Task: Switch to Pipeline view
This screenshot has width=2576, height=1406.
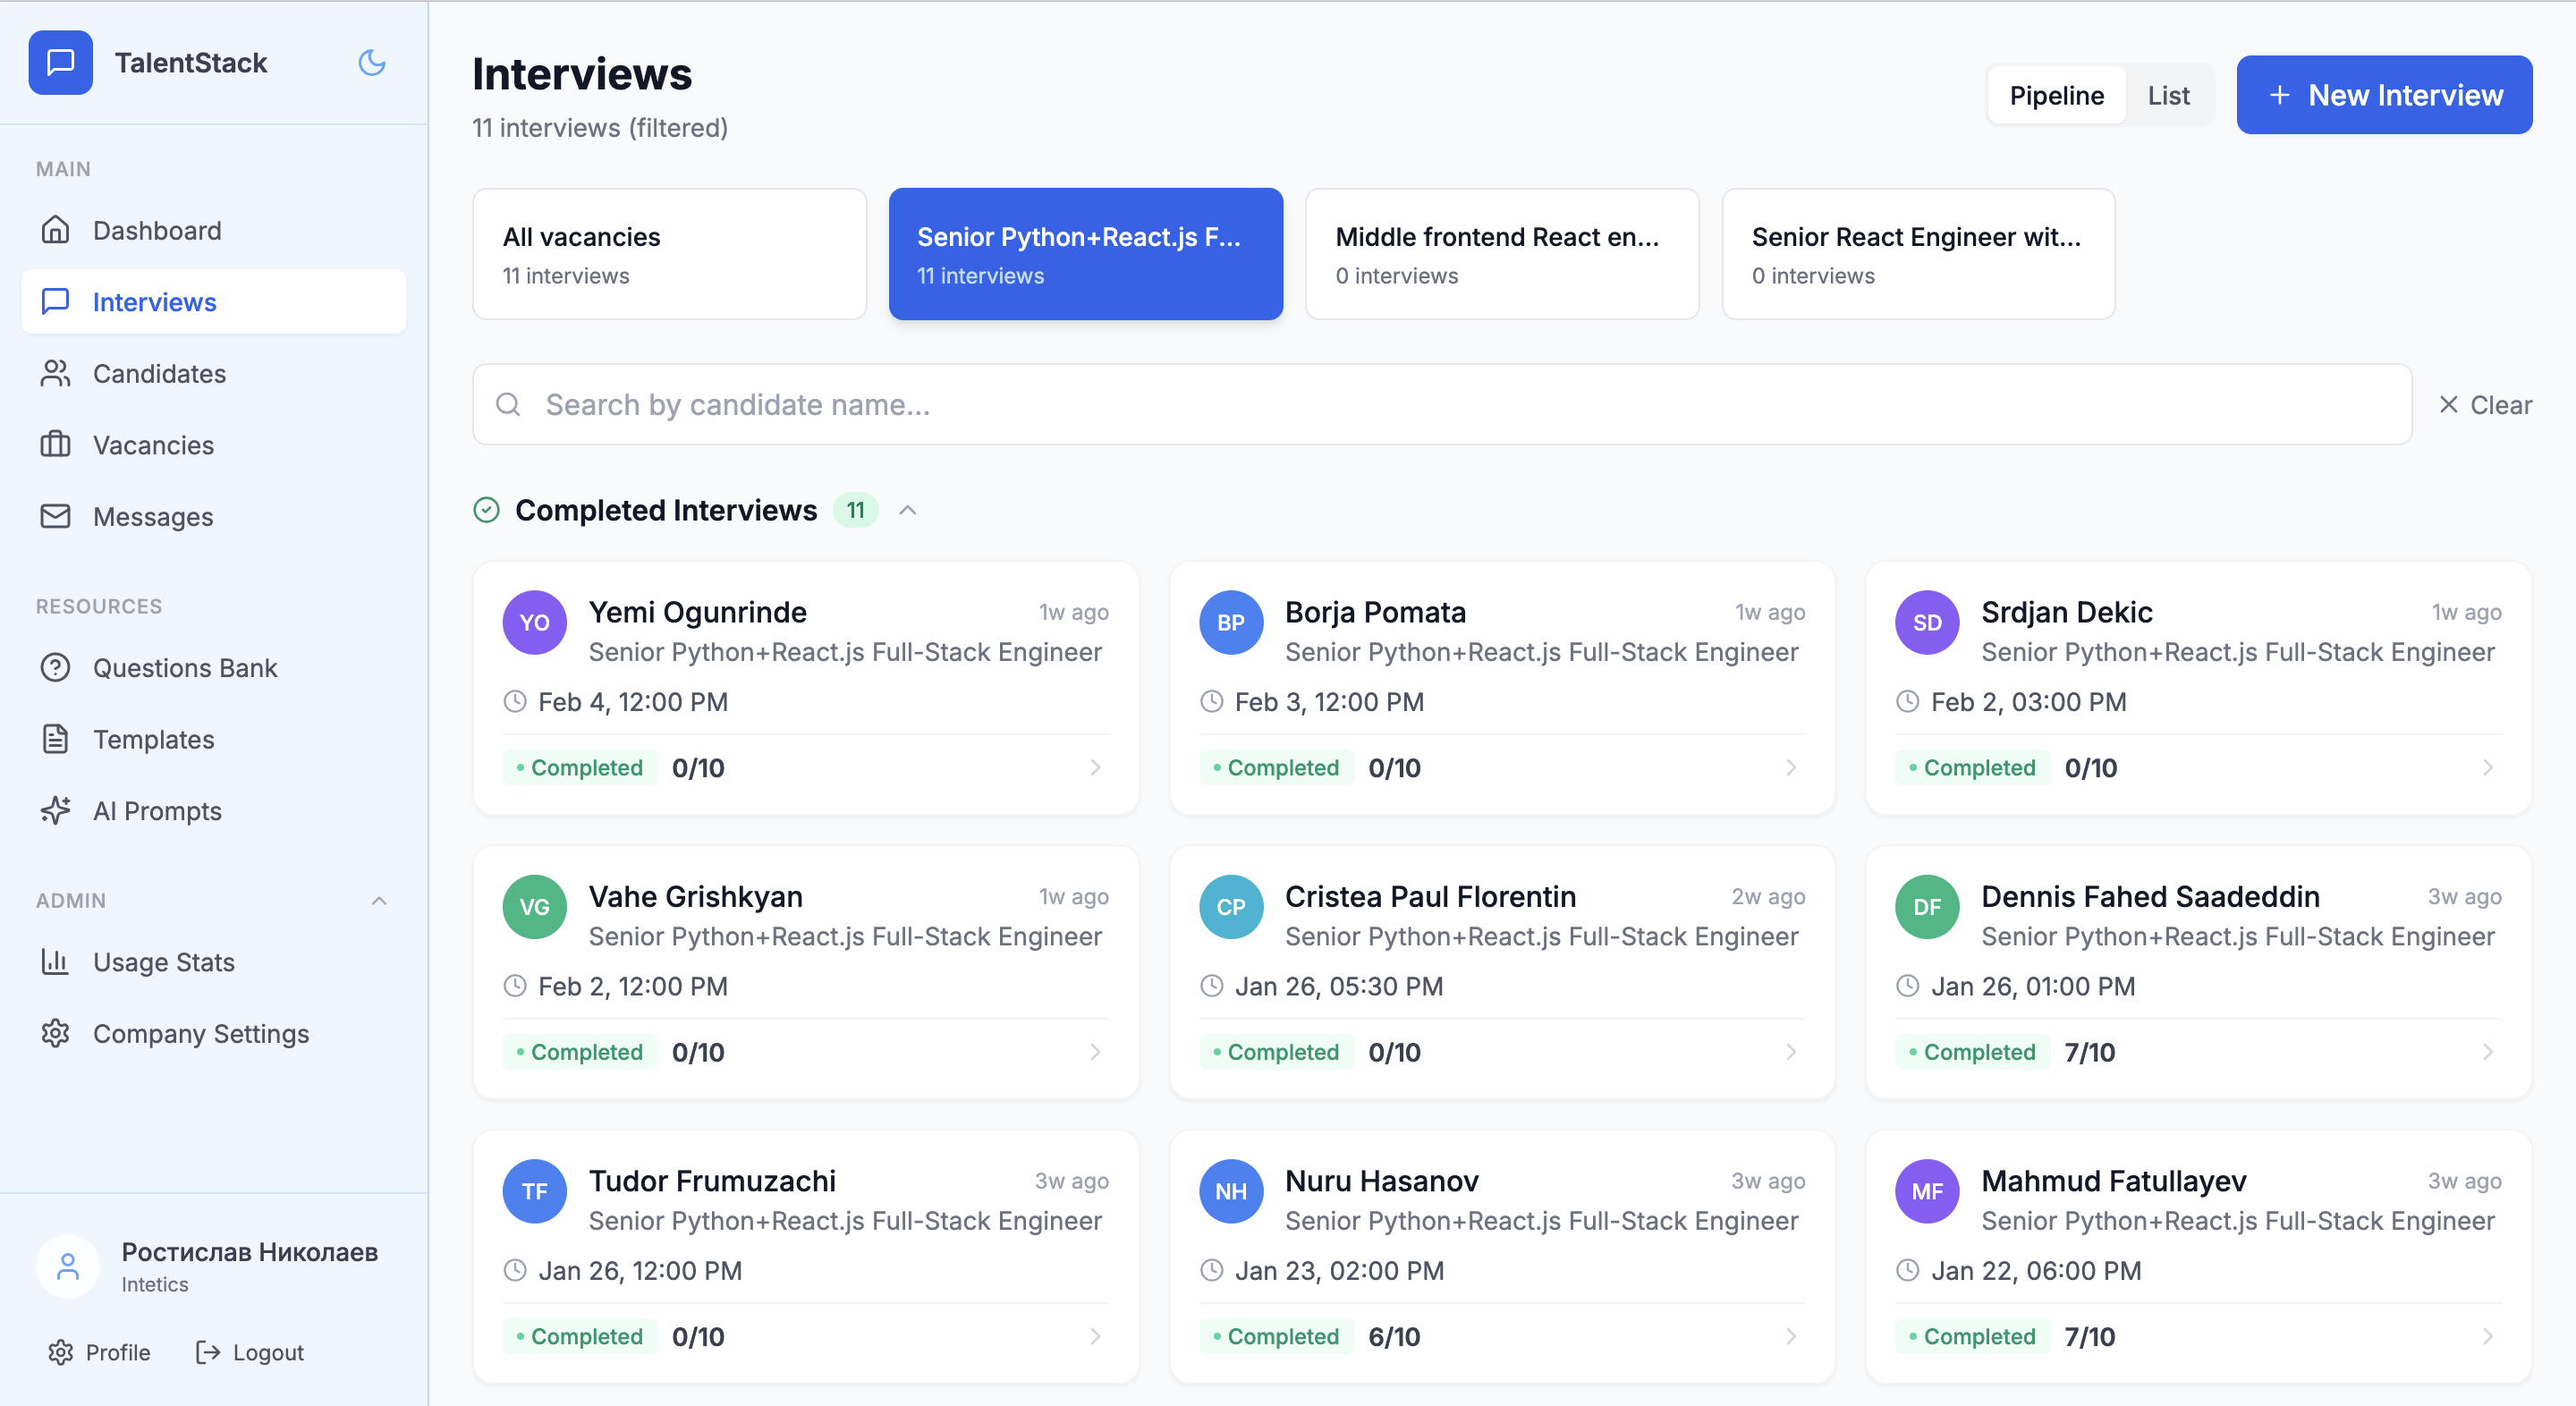Action: pos(2056,95)
